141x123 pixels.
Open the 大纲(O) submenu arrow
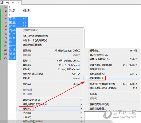pyautogui.click(x=81, y=117)
